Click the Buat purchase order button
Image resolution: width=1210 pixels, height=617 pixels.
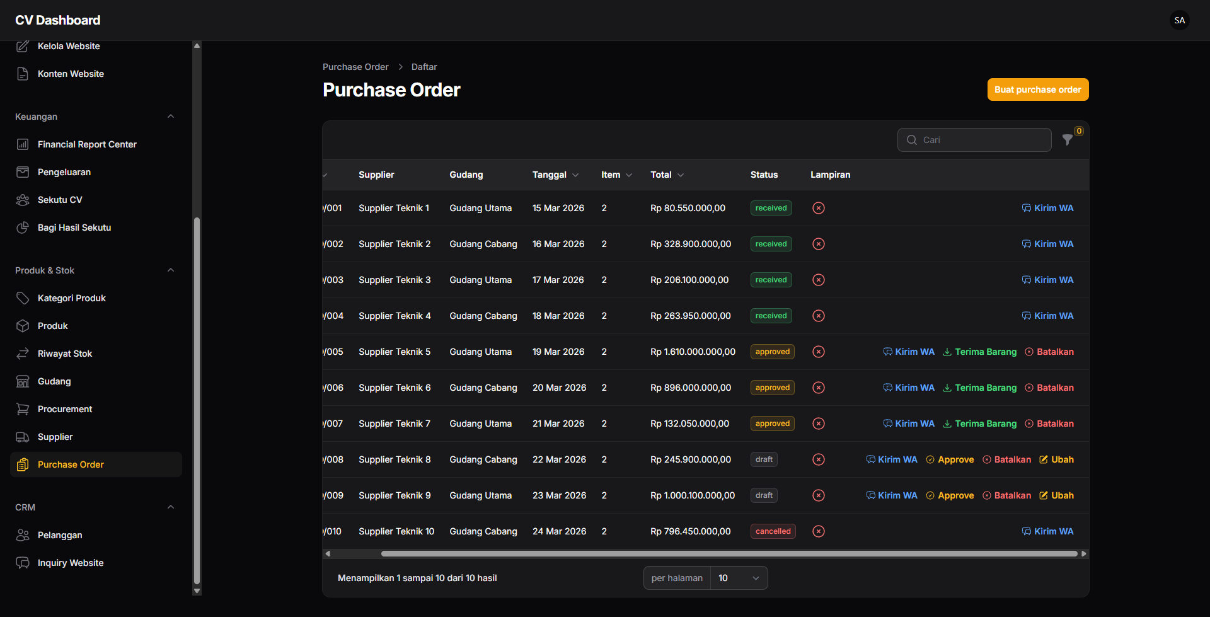[x=1037, y=89]
